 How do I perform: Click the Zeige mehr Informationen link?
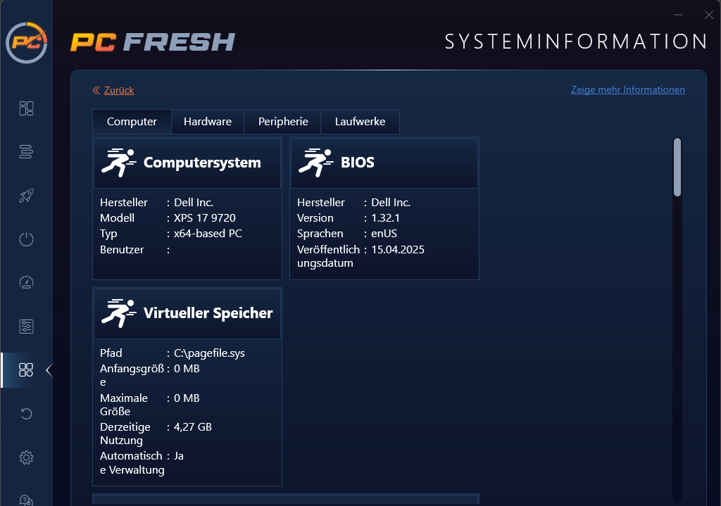coord(628,89)
